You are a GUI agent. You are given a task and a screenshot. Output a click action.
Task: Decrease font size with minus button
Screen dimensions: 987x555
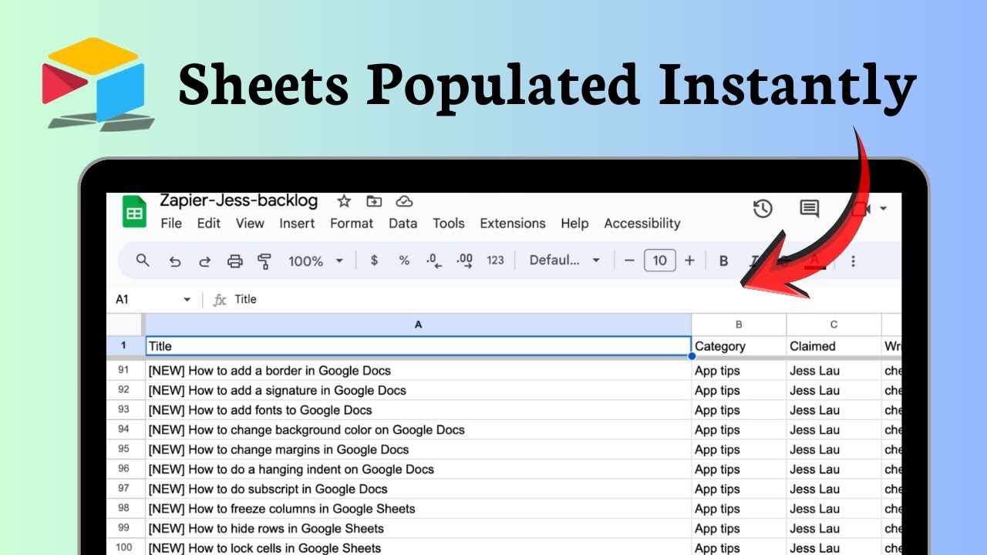coord(629,261)
